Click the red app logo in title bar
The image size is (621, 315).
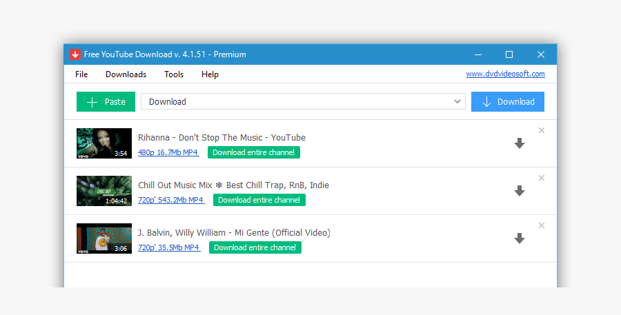tap(75, 54)
